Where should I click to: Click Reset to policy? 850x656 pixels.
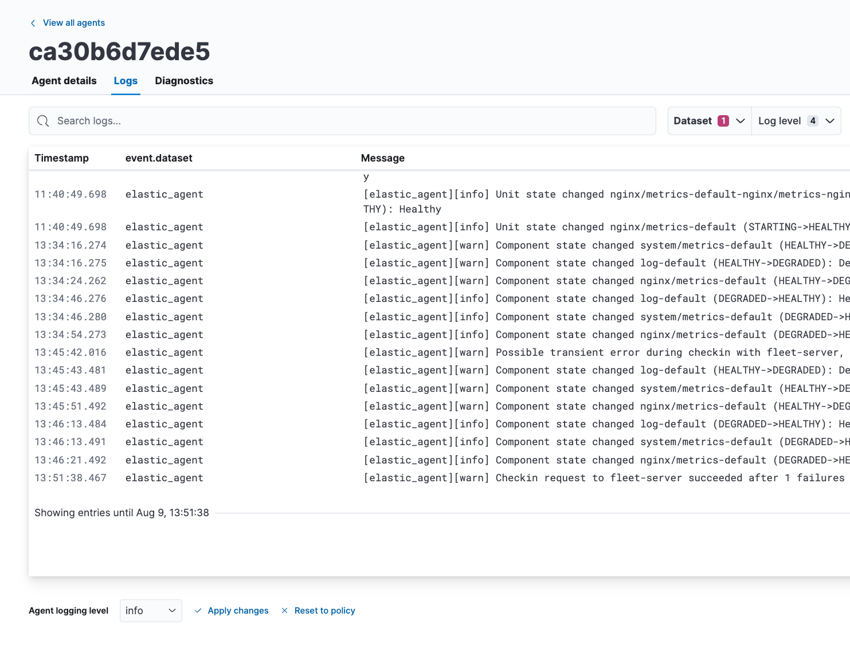(325, 611)
